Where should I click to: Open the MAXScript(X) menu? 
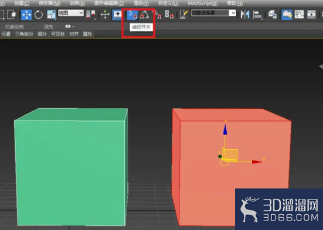coord(203,3)
